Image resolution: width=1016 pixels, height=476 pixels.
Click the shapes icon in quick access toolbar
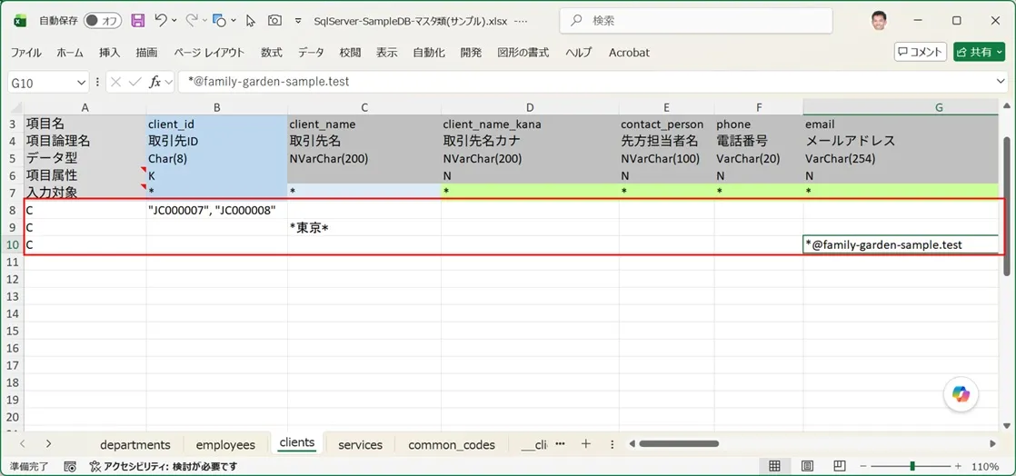(220, 21)
